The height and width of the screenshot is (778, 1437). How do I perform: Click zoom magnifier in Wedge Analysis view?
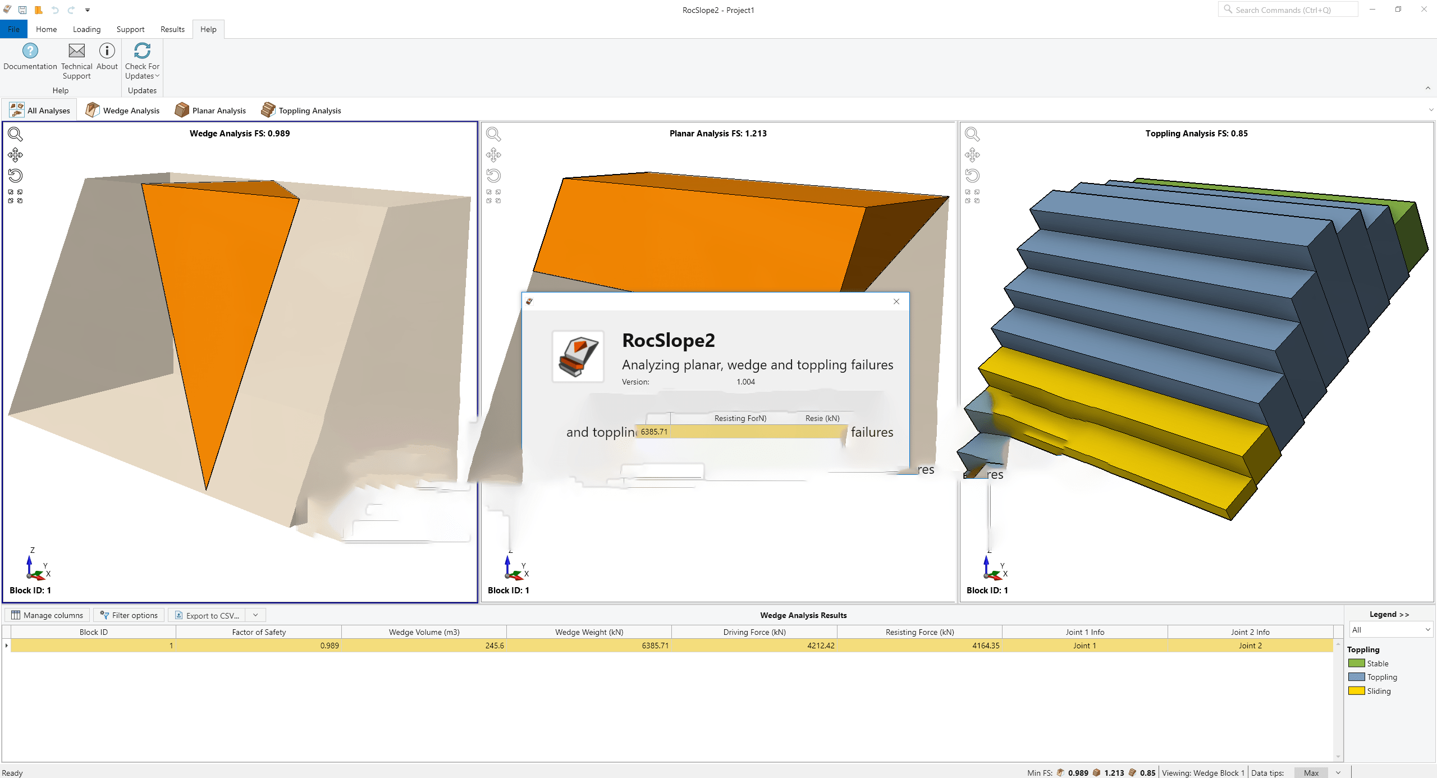tap(15, 134)
